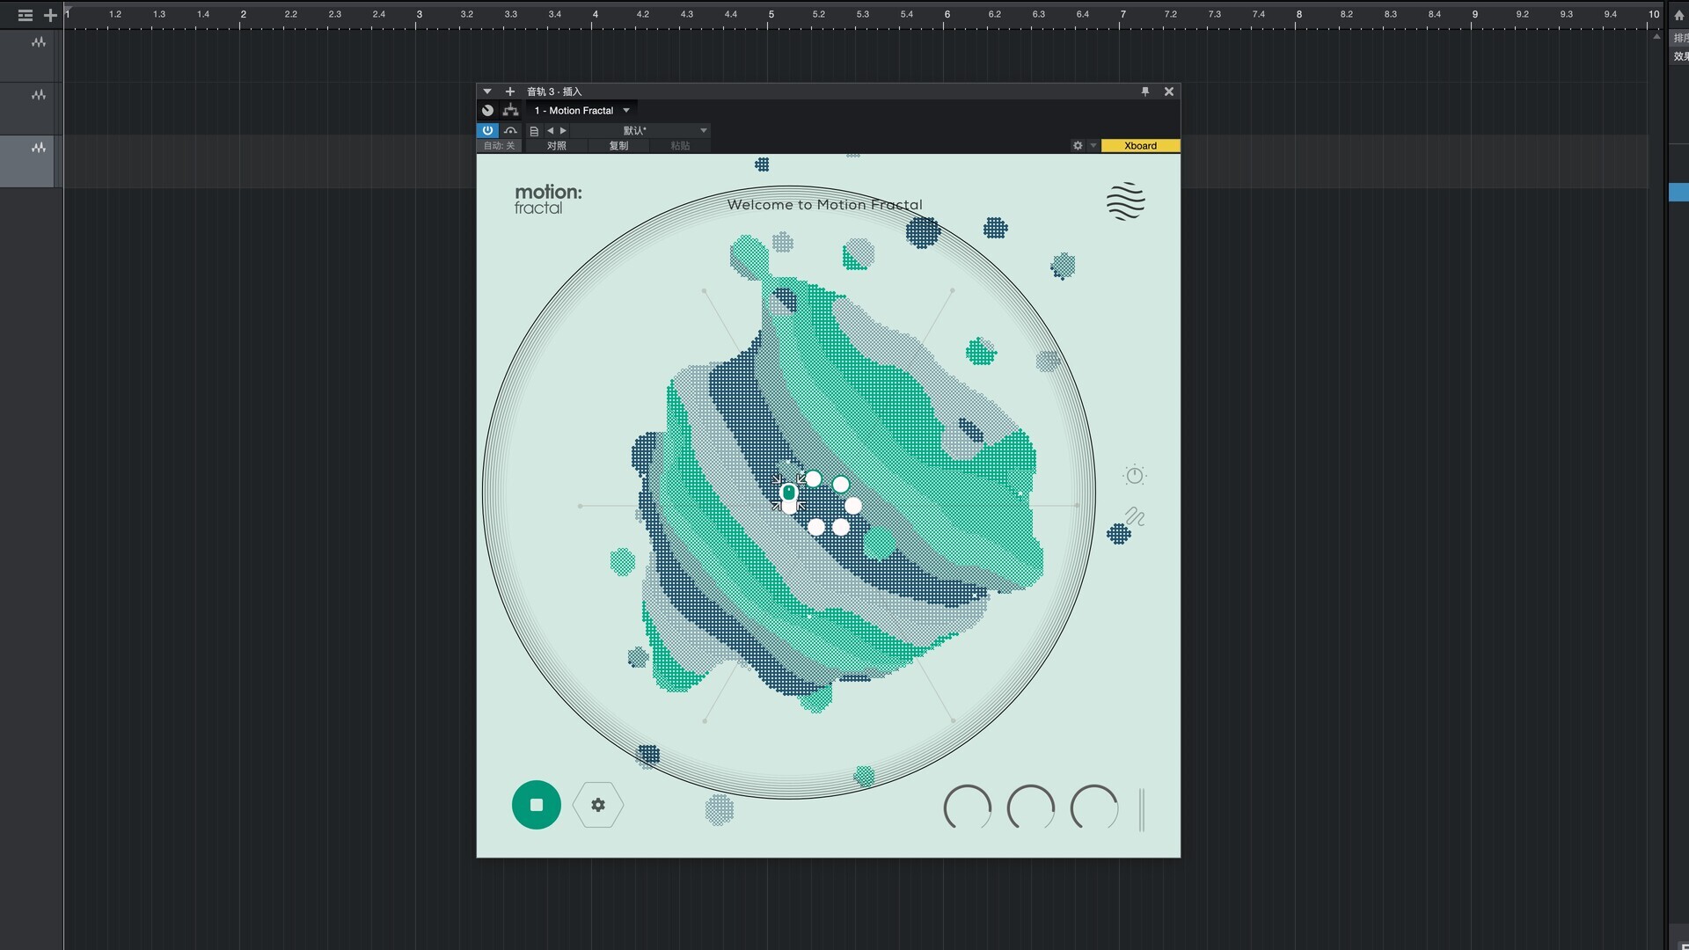This screenshot has width=1689, height=950.
Task: Select the highlighted third track's waveform icon
Action: pyautogui.click(x=39, y=148)
